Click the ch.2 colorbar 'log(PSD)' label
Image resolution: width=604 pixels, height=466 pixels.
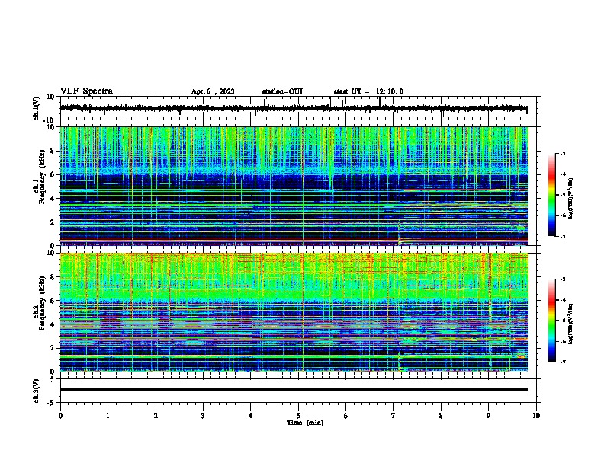[x=571, y=324]
